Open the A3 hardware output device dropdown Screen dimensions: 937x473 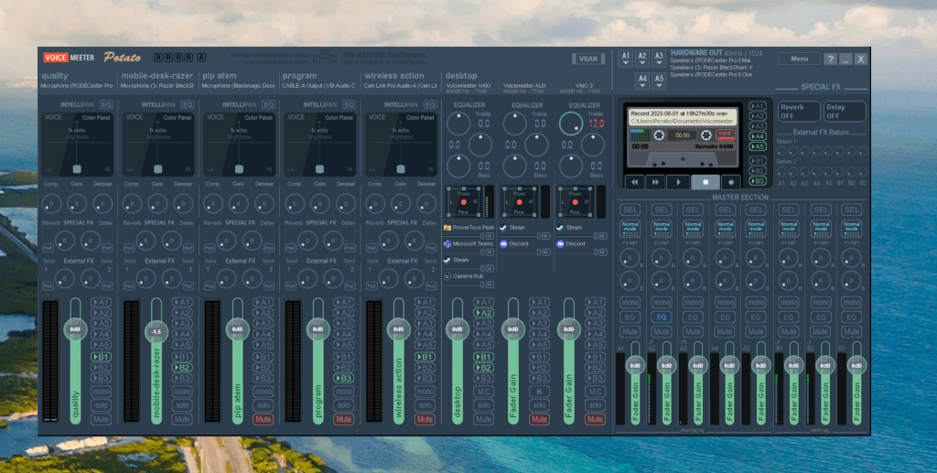pos(659,59)
